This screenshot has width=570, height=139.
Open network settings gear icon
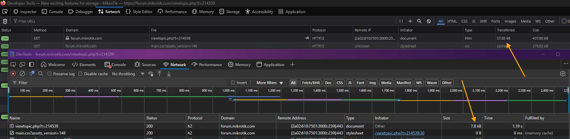(563, 74)
